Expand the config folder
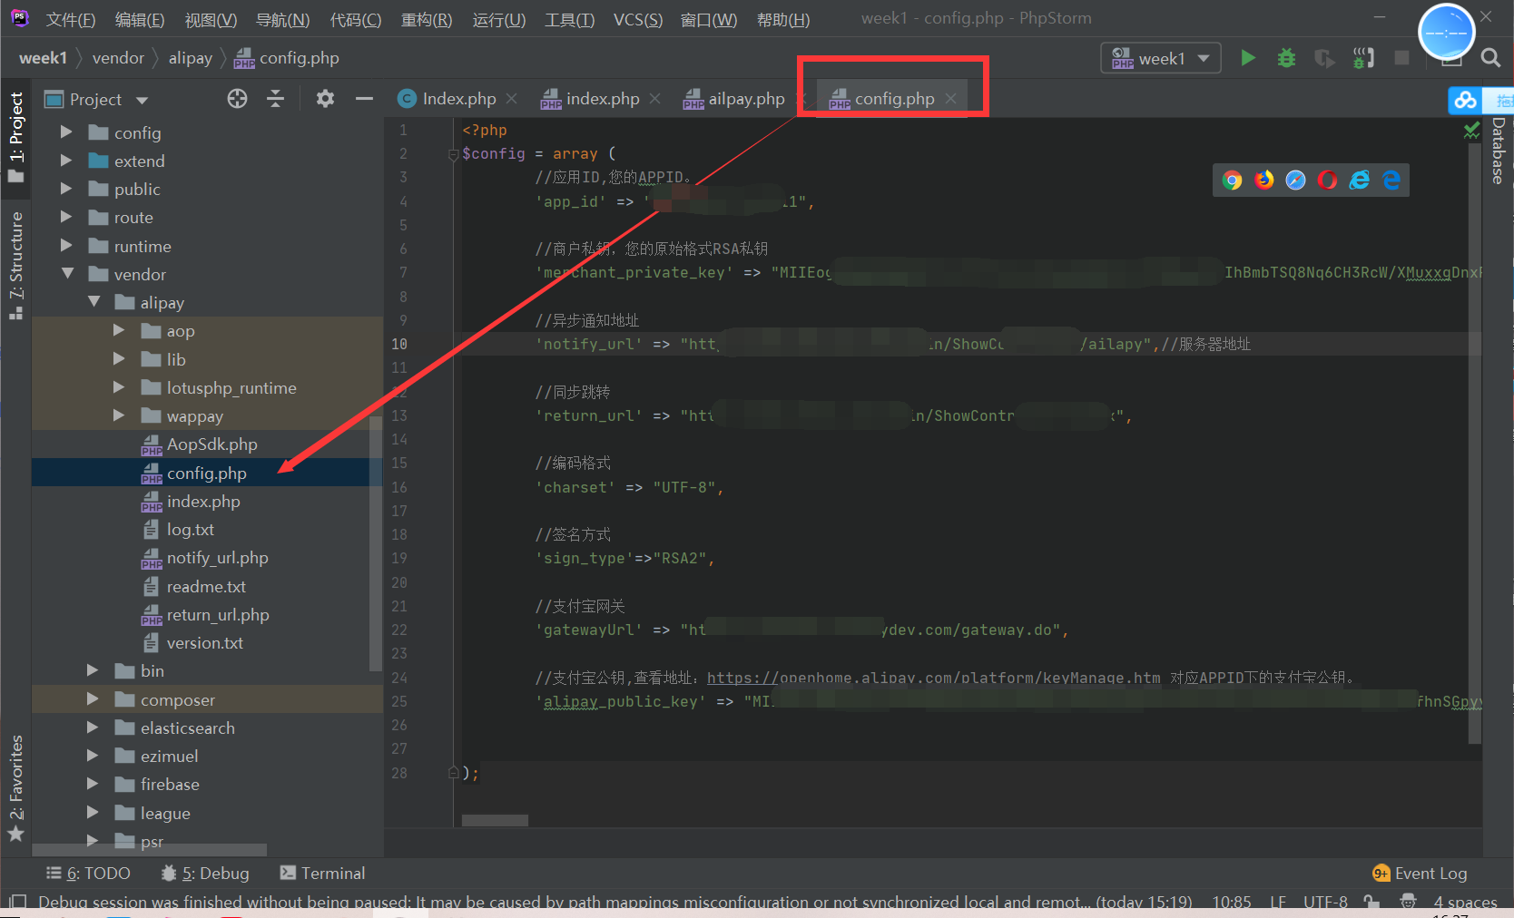This screenshot has width=1514, height=918. pyautogui.click(x=65, y=132)
